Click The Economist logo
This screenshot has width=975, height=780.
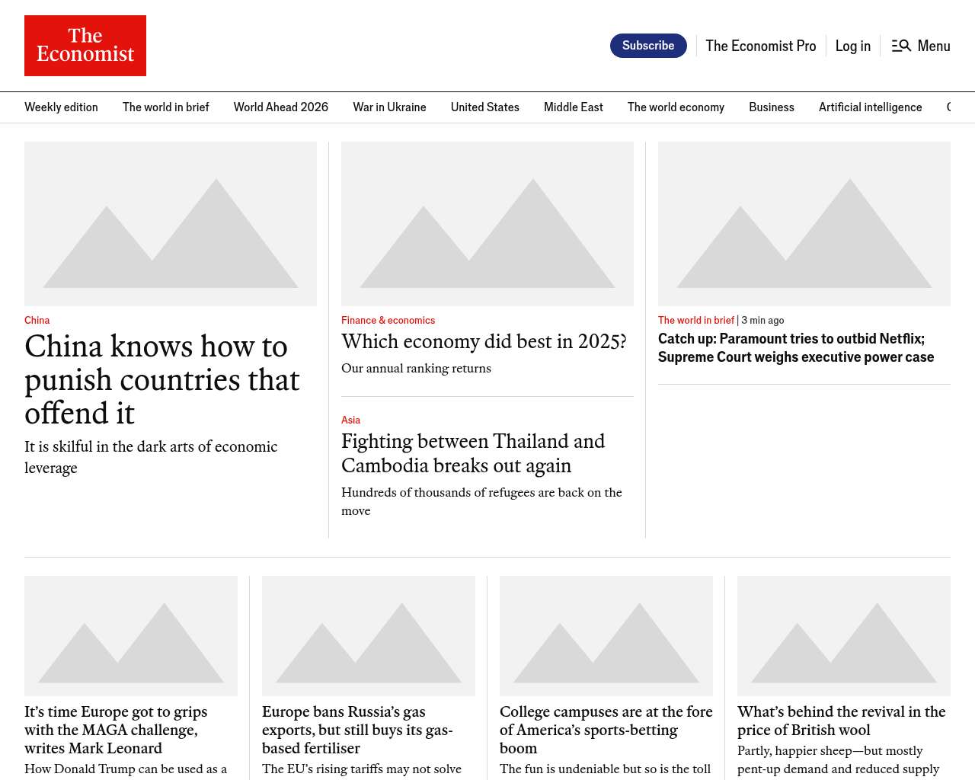coord(85,46)
